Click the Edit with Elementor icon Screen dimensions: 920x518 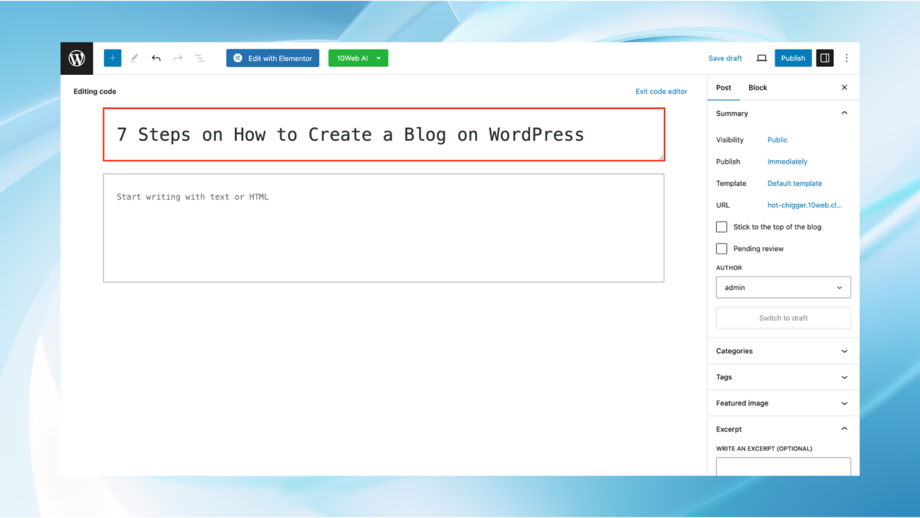(x=238, y=58)
